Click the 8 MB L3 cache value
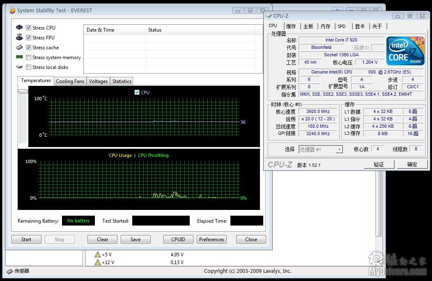This screenshot has height=281, width=432. coord(383,134)
